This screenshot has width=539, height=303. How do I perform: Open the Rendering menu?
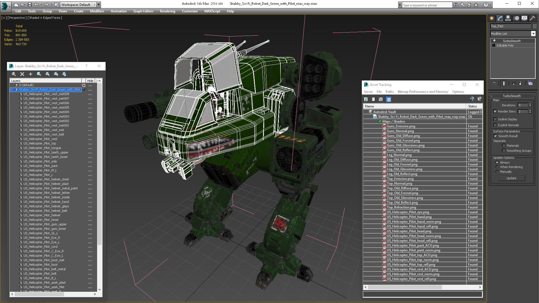[x=167, y=11]
